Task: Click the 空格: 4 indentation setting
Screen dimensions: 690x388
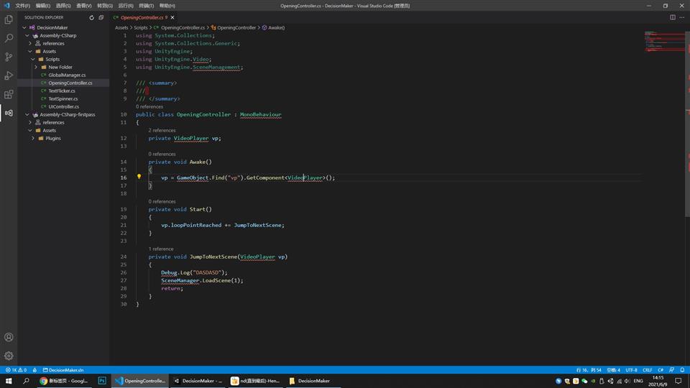Action: point(613,370)
